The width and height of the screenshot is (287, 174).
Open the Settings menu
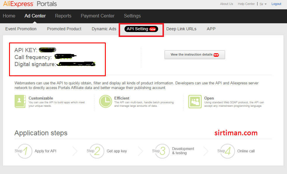pos(132,16)
